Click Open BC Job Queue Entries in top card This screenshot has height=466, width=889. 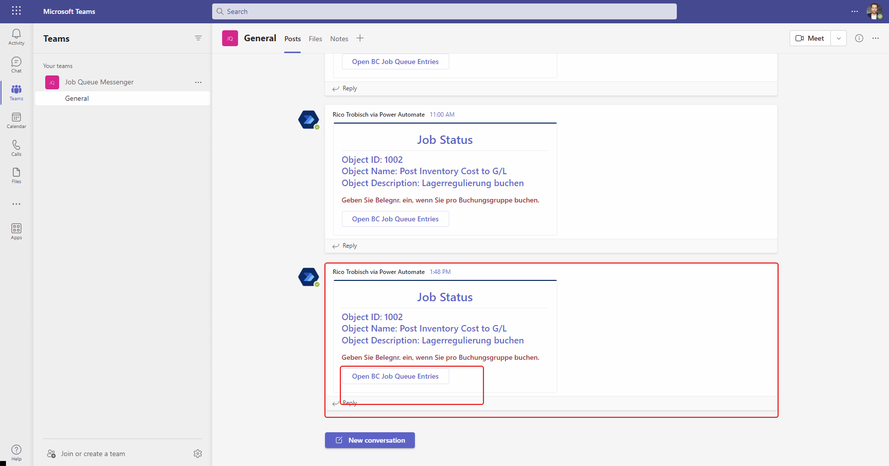click(x=396, y=62)
